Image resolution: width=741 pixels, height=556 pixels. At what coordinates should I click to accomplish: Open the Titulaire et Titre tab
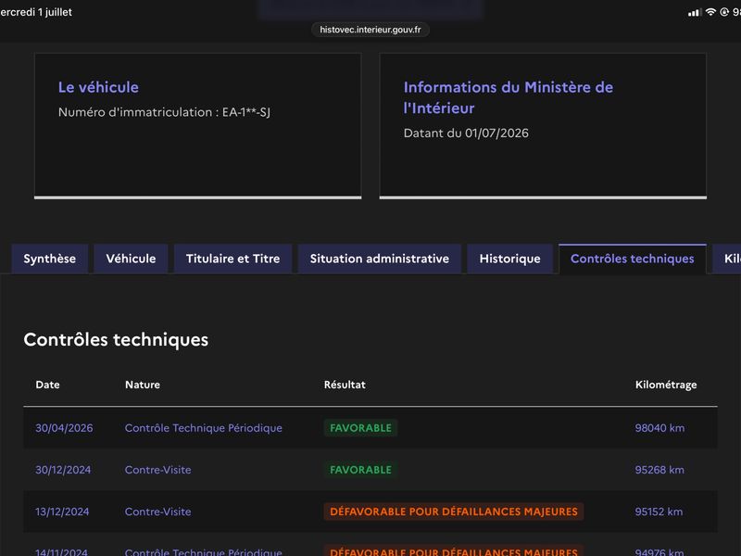[233, 259]
